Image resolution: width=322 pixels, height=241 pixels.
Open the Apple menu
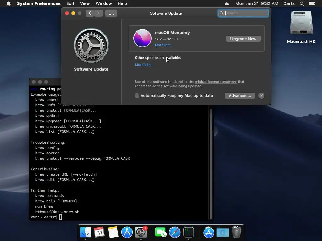[8, 3]
